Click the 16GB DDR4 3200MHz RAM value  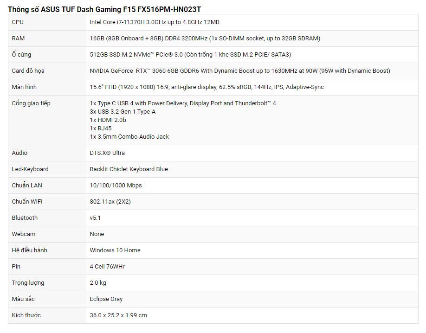point(205,38)
